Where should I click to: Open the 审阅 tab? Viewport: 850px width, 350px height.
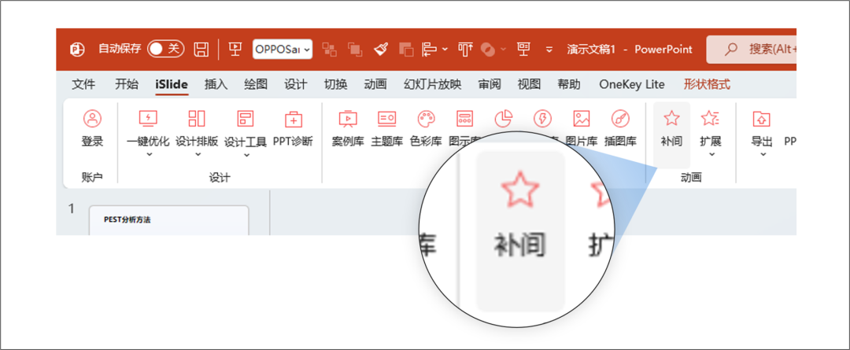click(490, 84)
